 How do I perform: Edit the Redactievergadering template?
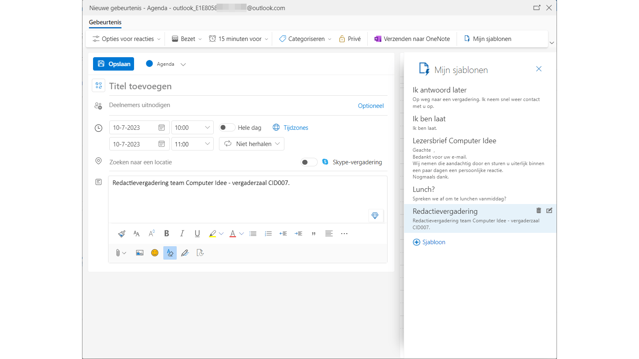(549, 211)
